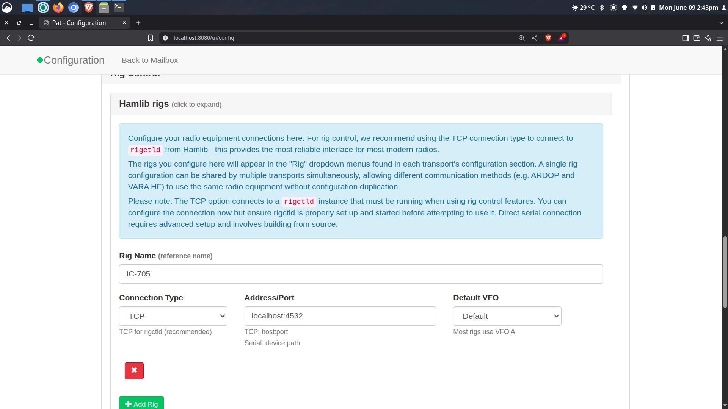Click the weather 29 °C indicator
The width and height of the screenshot is (728, 409).
pyautogui.click(x=583, y=8)
